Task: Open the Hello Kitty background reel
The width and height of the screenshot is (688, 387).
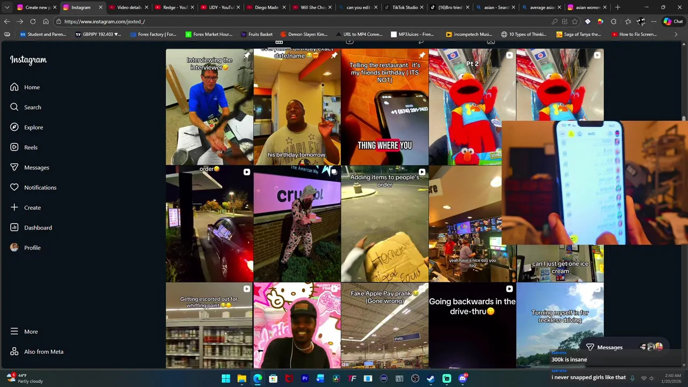Action: [297, 326]
